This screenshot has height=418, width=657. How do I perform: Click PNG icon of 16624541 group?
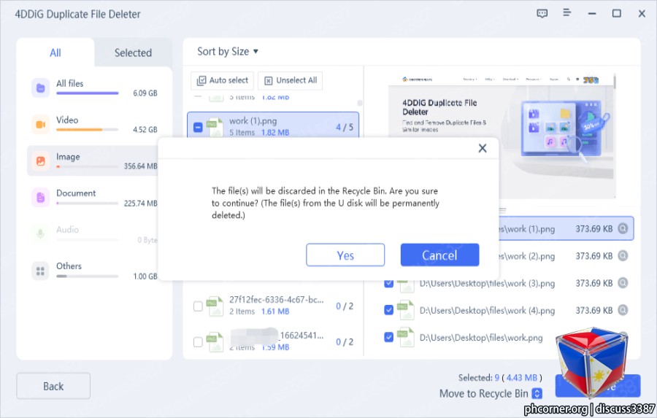215,342
